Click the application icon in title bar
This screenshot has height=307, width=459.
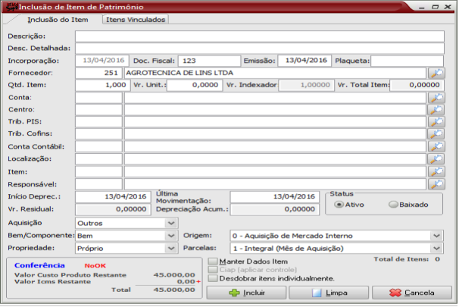[x=11, y=7]
